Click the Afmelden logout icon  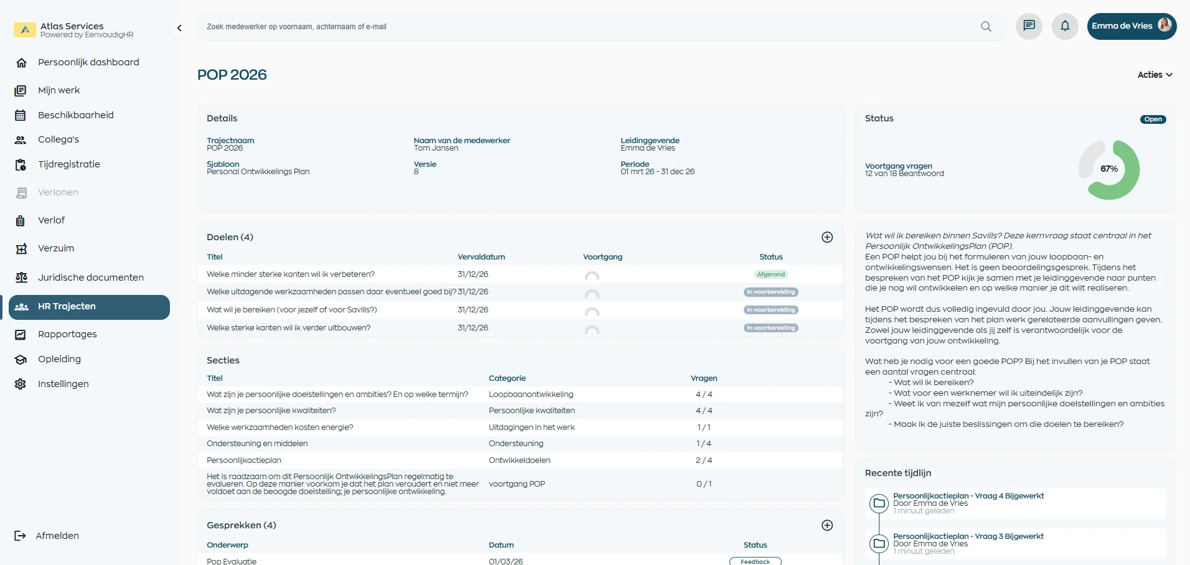point(21,536)
